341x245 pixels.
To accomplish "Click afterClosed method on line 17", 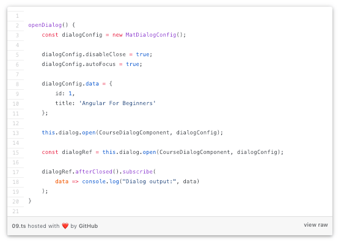I will (x=94, y=172).
